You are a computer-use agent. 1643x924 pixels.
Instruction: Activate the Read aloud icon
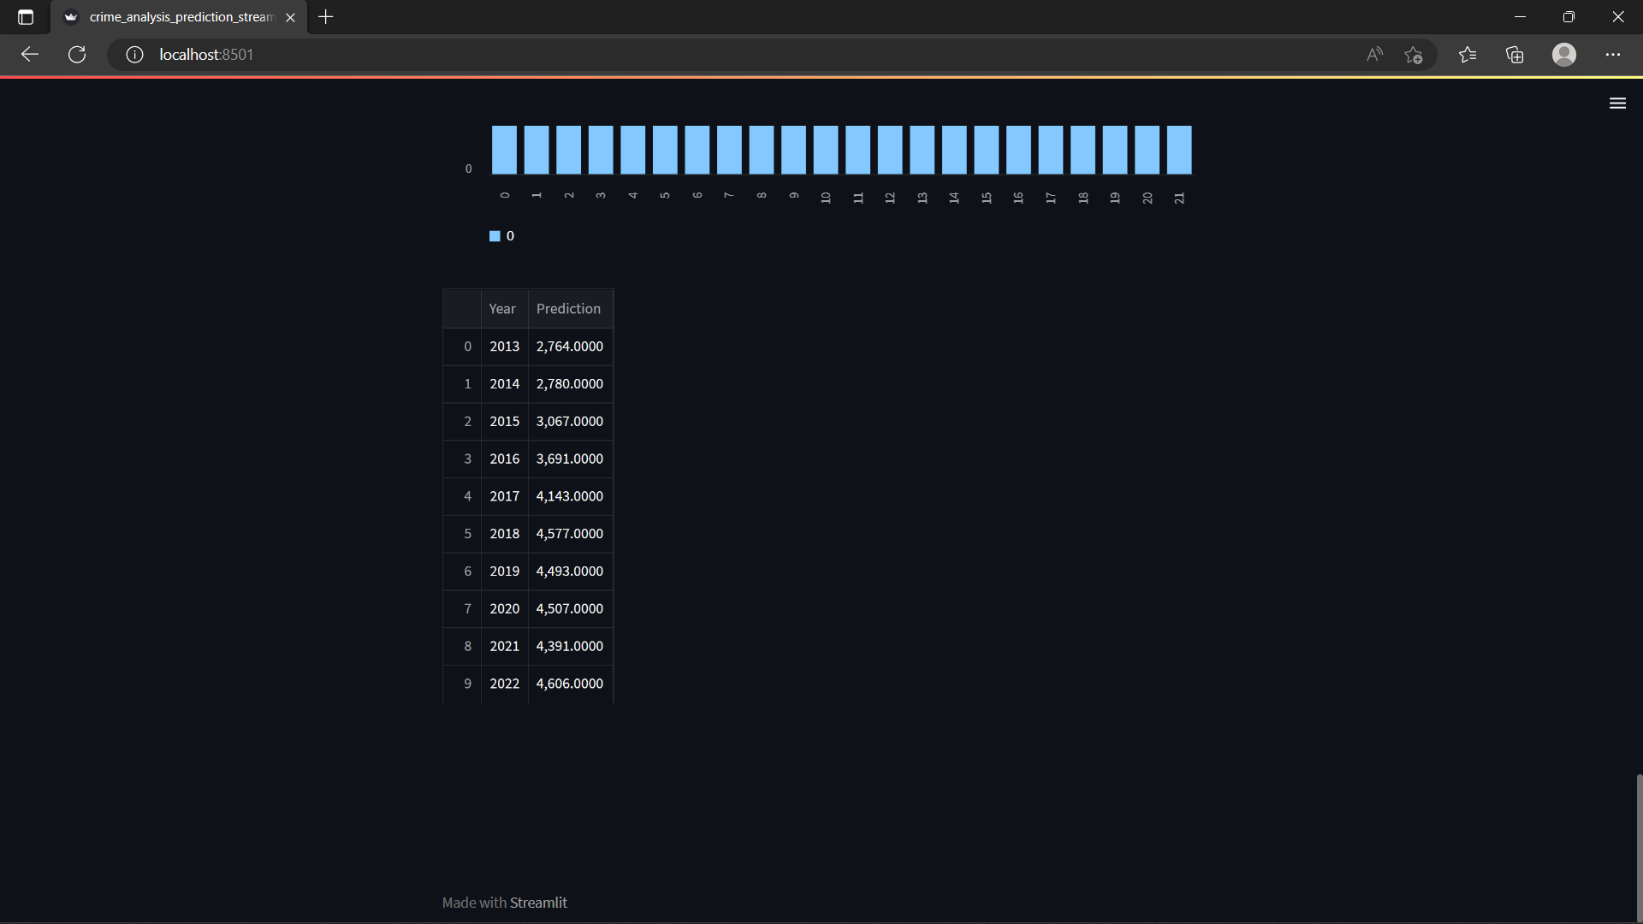click(1374, 55)
